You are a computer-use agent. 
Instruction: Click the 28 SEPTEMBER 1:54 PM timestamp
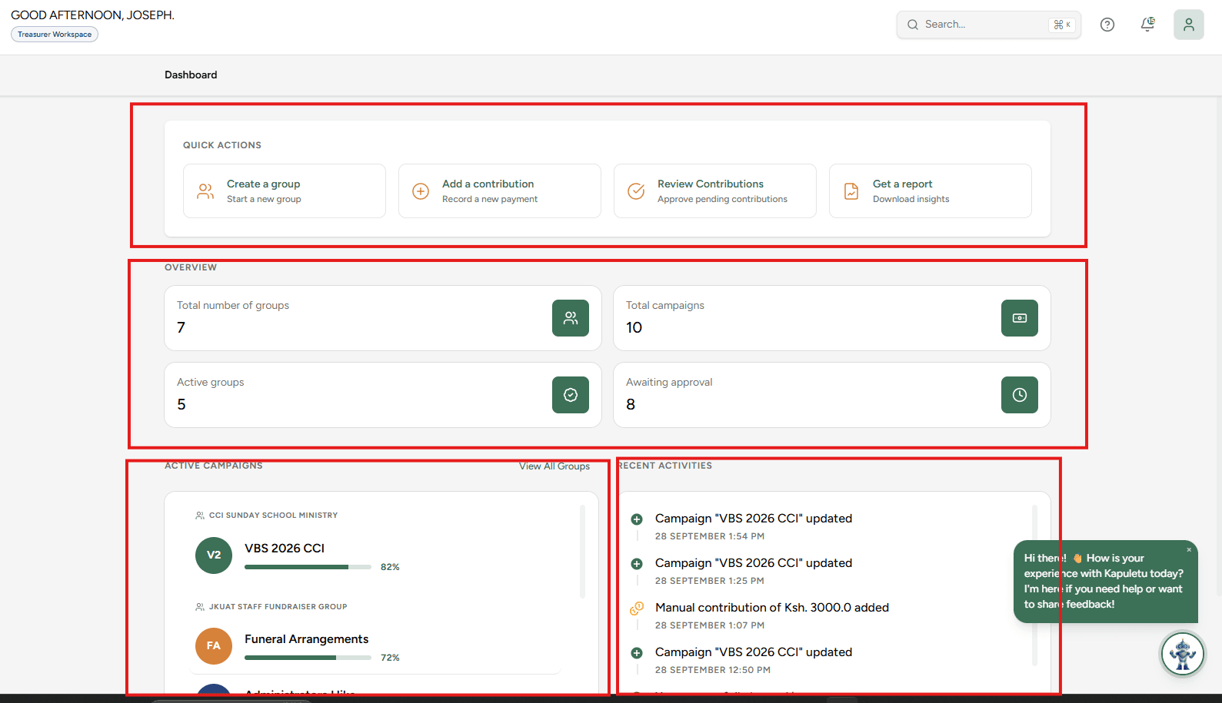point(710,536)
